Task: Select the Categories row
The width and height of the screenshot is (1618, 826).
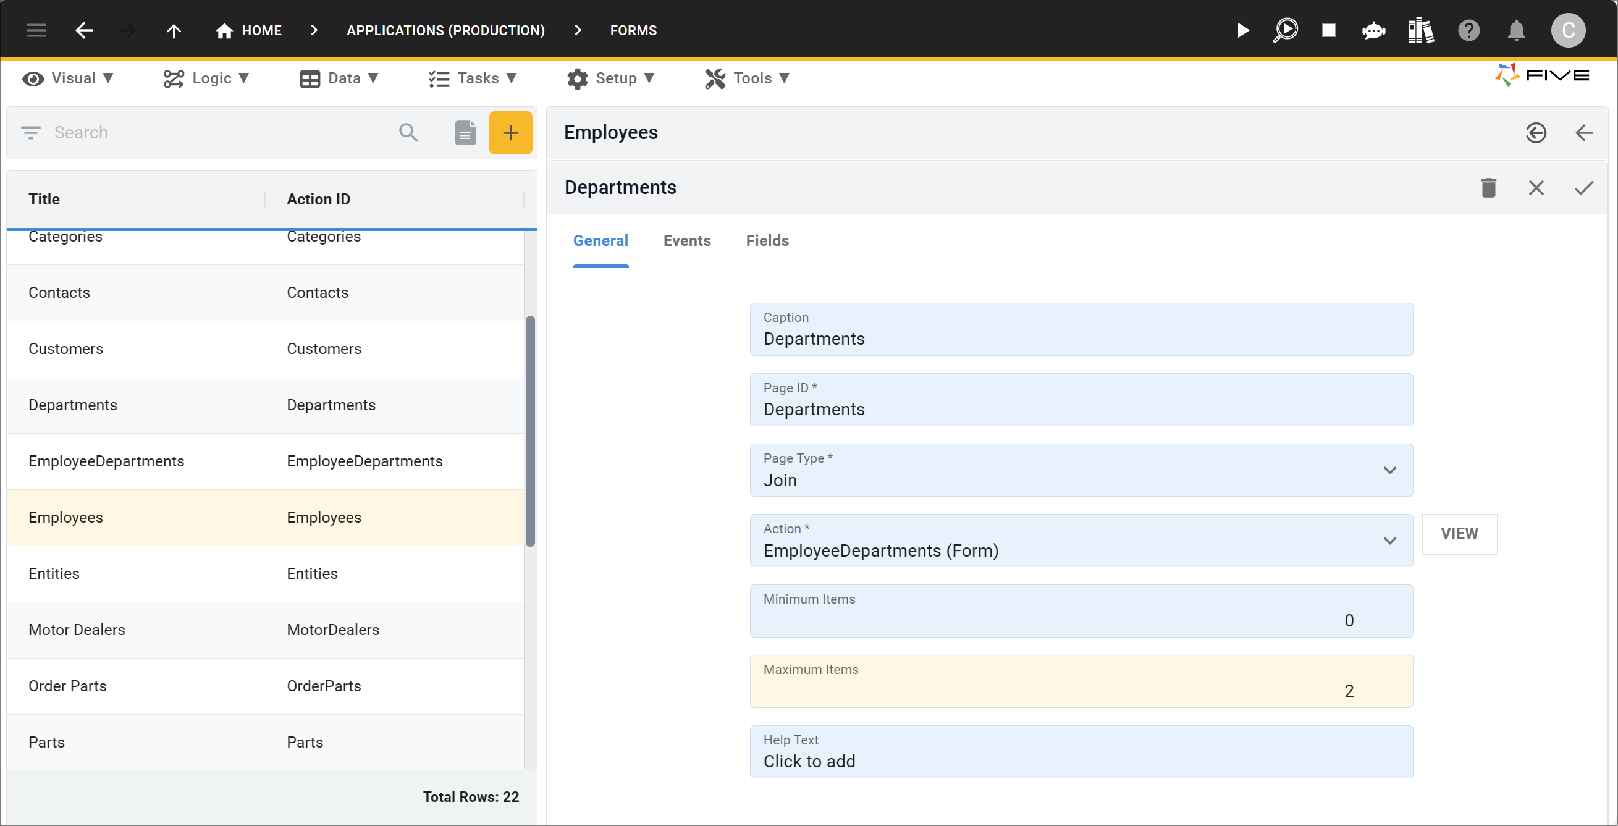Action: pos(265,247)
